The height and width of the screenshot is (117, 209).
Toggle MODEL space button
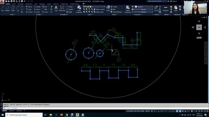tap(148, 111)
